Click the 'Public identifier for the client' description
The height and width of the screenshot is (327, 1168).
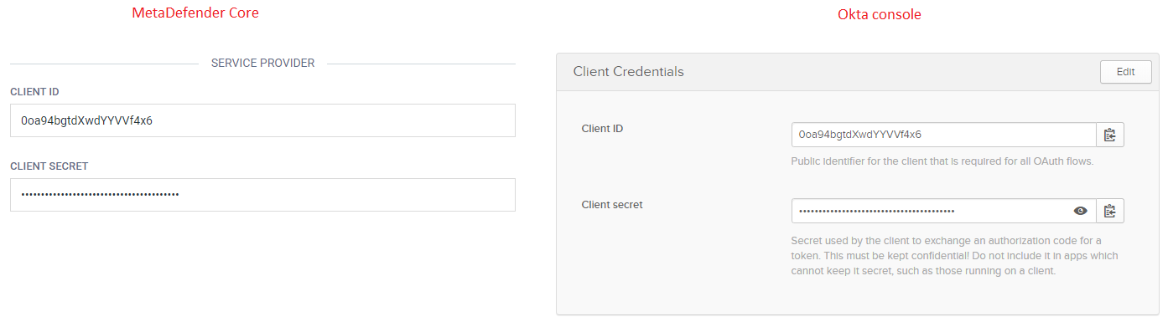[942, 161]
